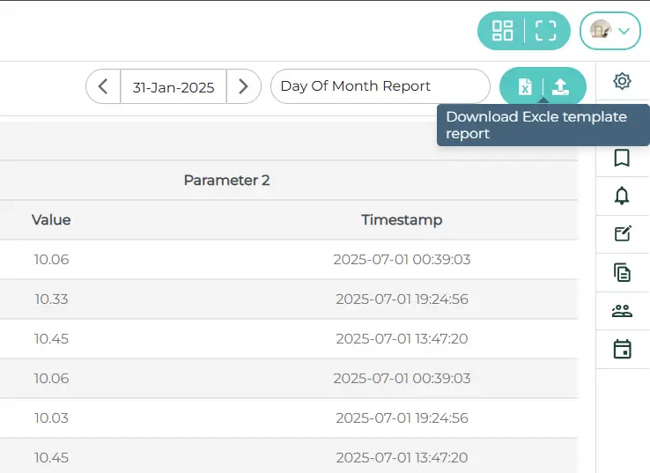Click the Value column header
Screen dimensions: 650x473
point(51,220)
